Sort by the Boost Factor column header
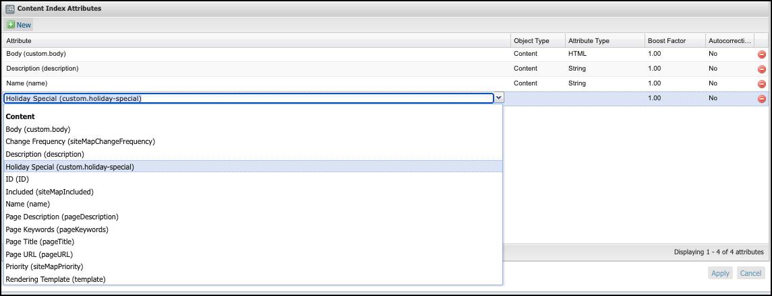Screen dimensions: 772x296 [x=674, y=41]
